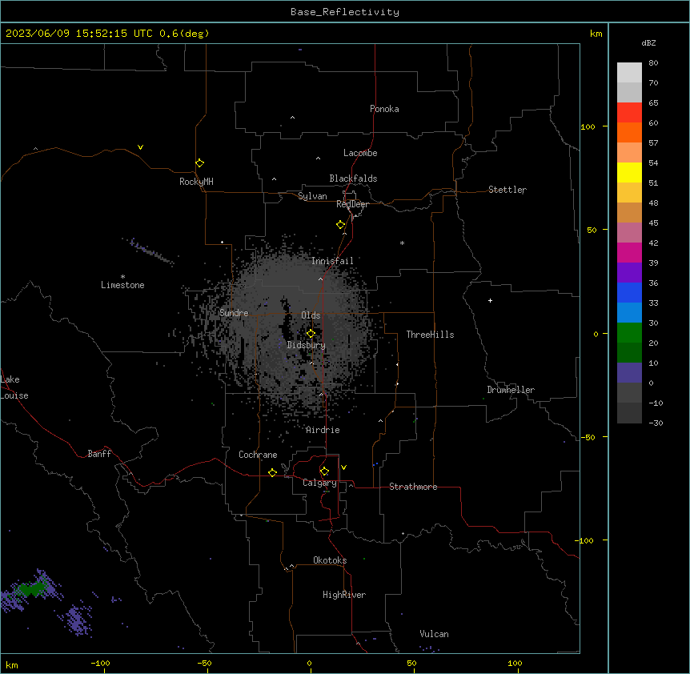Click the HighRiver label
This screenshot has height=674, width=690.
coord(344,595)
